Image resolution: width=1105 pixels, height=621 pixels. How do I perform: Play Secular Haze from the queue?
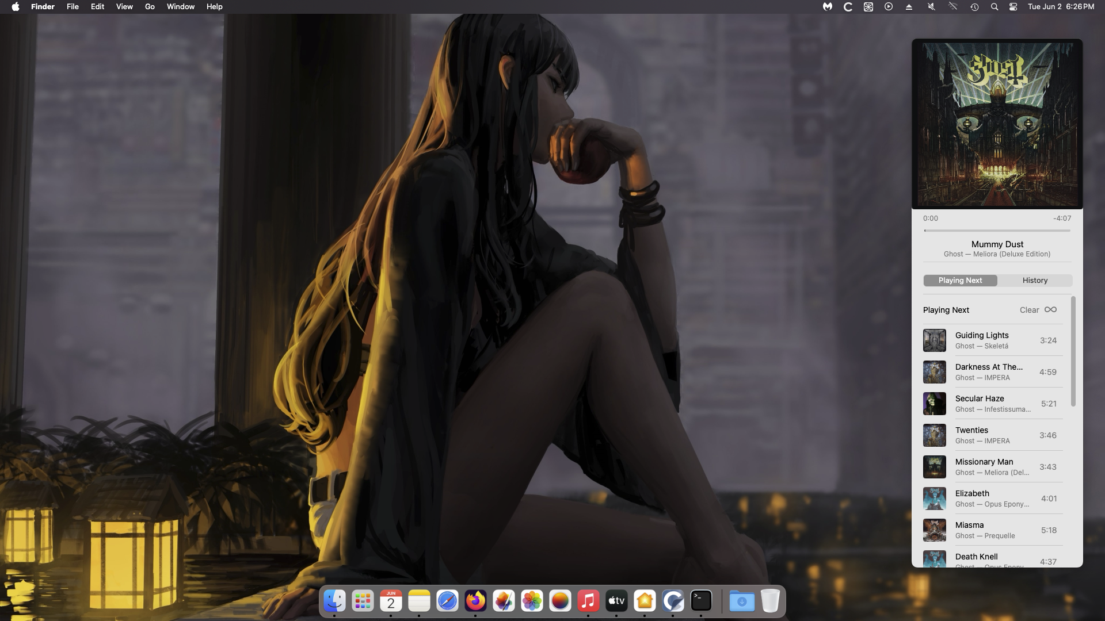(x=993, y=404)
